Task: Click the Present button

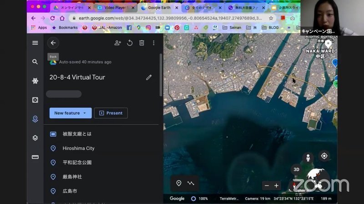Action: [x=111, y=113]
